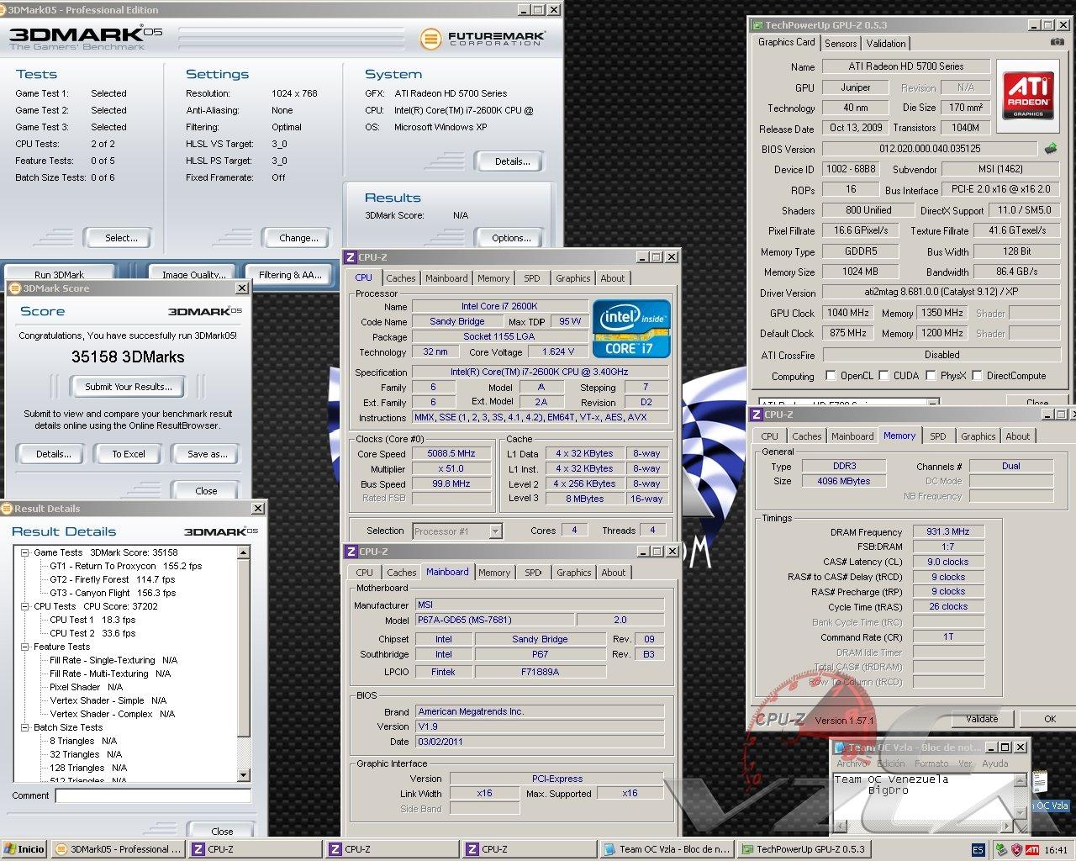Click the Options button under Results
The image size is (1076, 861).
(x=511, y=238)
